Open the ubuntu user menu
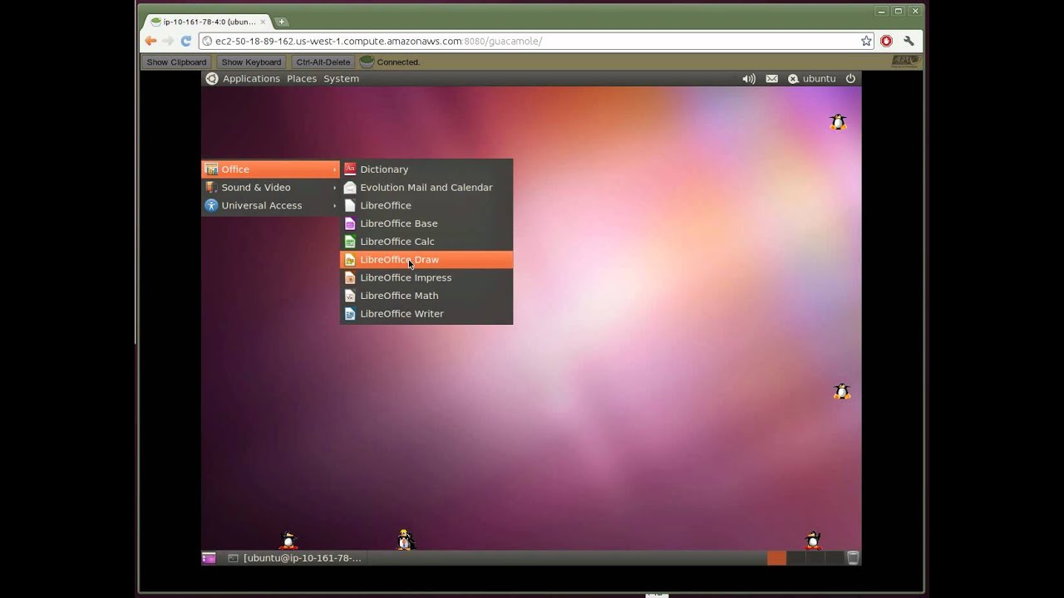1064x598 pixels. point(811,78)
